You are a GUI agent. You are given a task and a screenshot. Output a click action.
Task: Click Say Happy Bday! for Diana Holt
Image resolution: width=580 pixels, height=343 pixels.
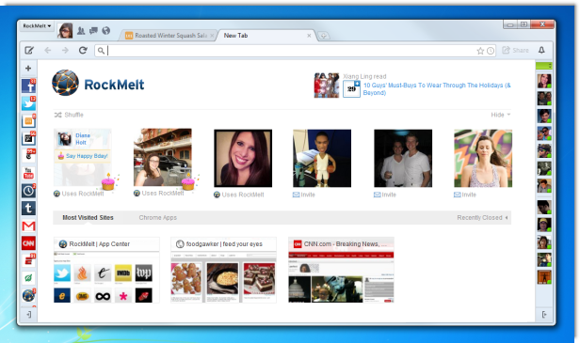83,156
